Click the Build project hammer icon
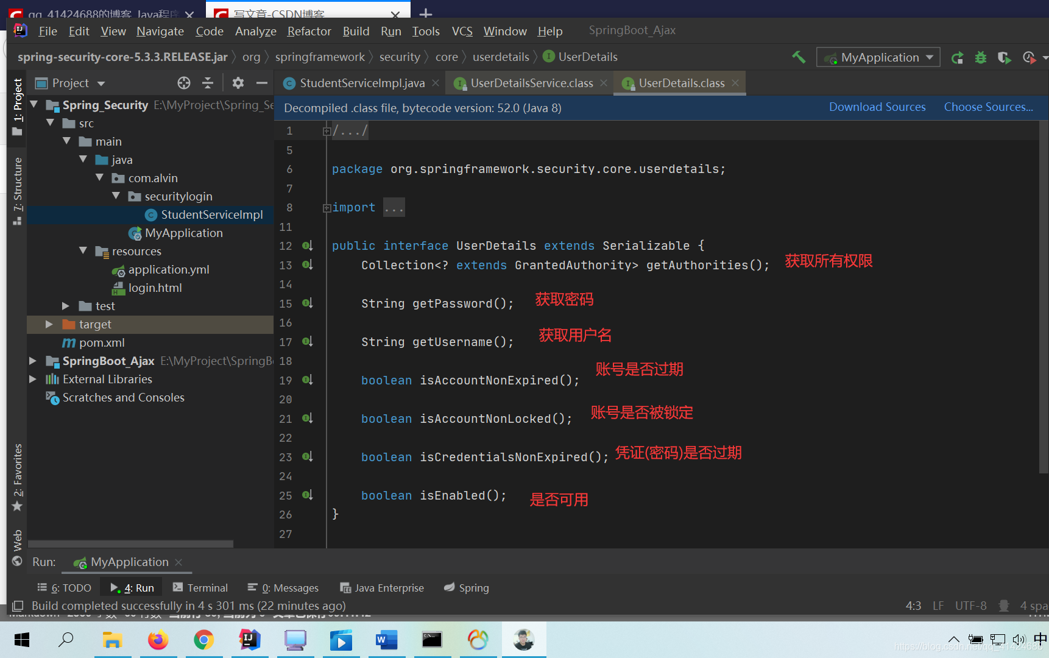The height and width of the screenshot is (658, 1049). (x=799, y=57)
